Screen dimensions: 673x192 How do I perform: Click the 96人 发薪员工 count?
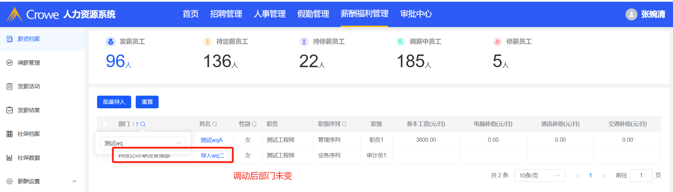[x=118, y=61]
